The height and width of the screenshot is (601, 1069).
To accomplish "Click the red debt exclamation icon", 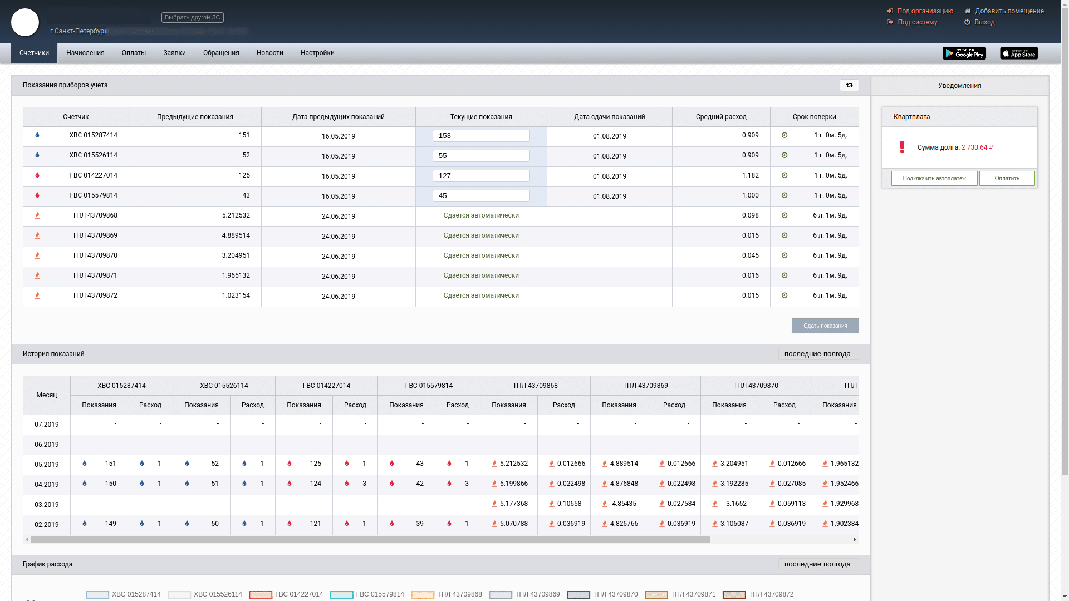I will pos(902,147).
